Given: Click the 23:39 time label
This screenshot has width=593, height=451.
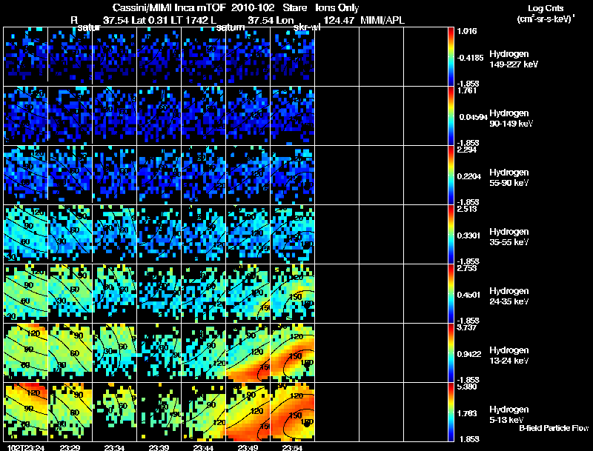Looking at the screenshot, I should [159, 448].
